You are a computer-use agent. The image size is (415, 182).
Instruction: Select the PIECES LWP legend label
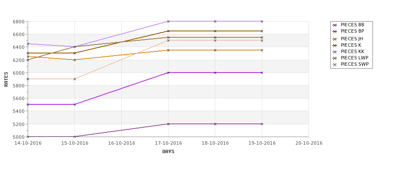355,58
